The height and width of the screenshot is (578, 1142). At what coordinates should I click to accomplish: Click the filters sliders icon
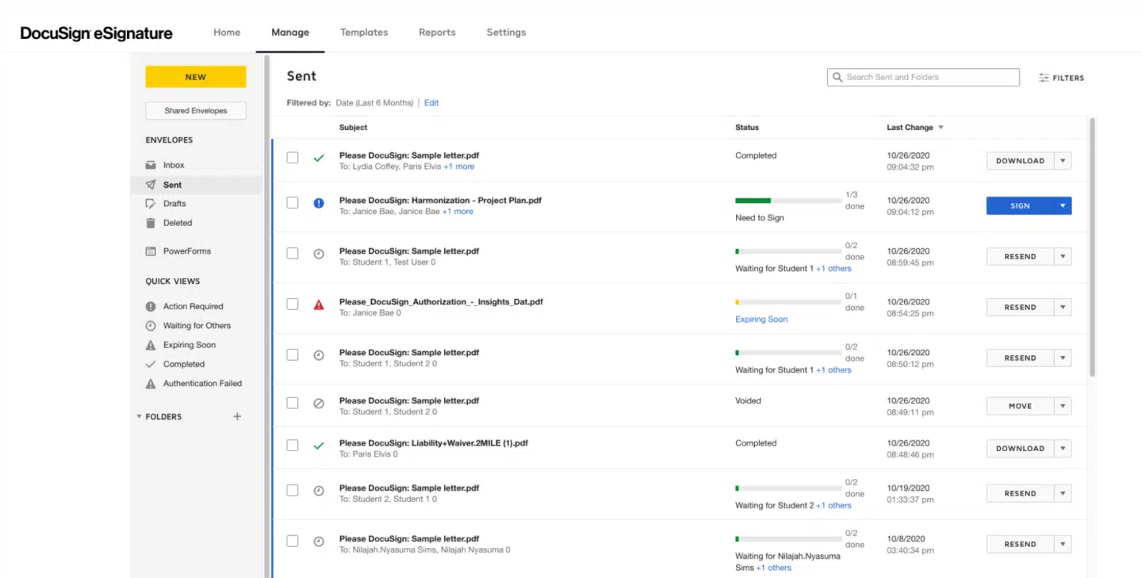tap(1044, 78)
